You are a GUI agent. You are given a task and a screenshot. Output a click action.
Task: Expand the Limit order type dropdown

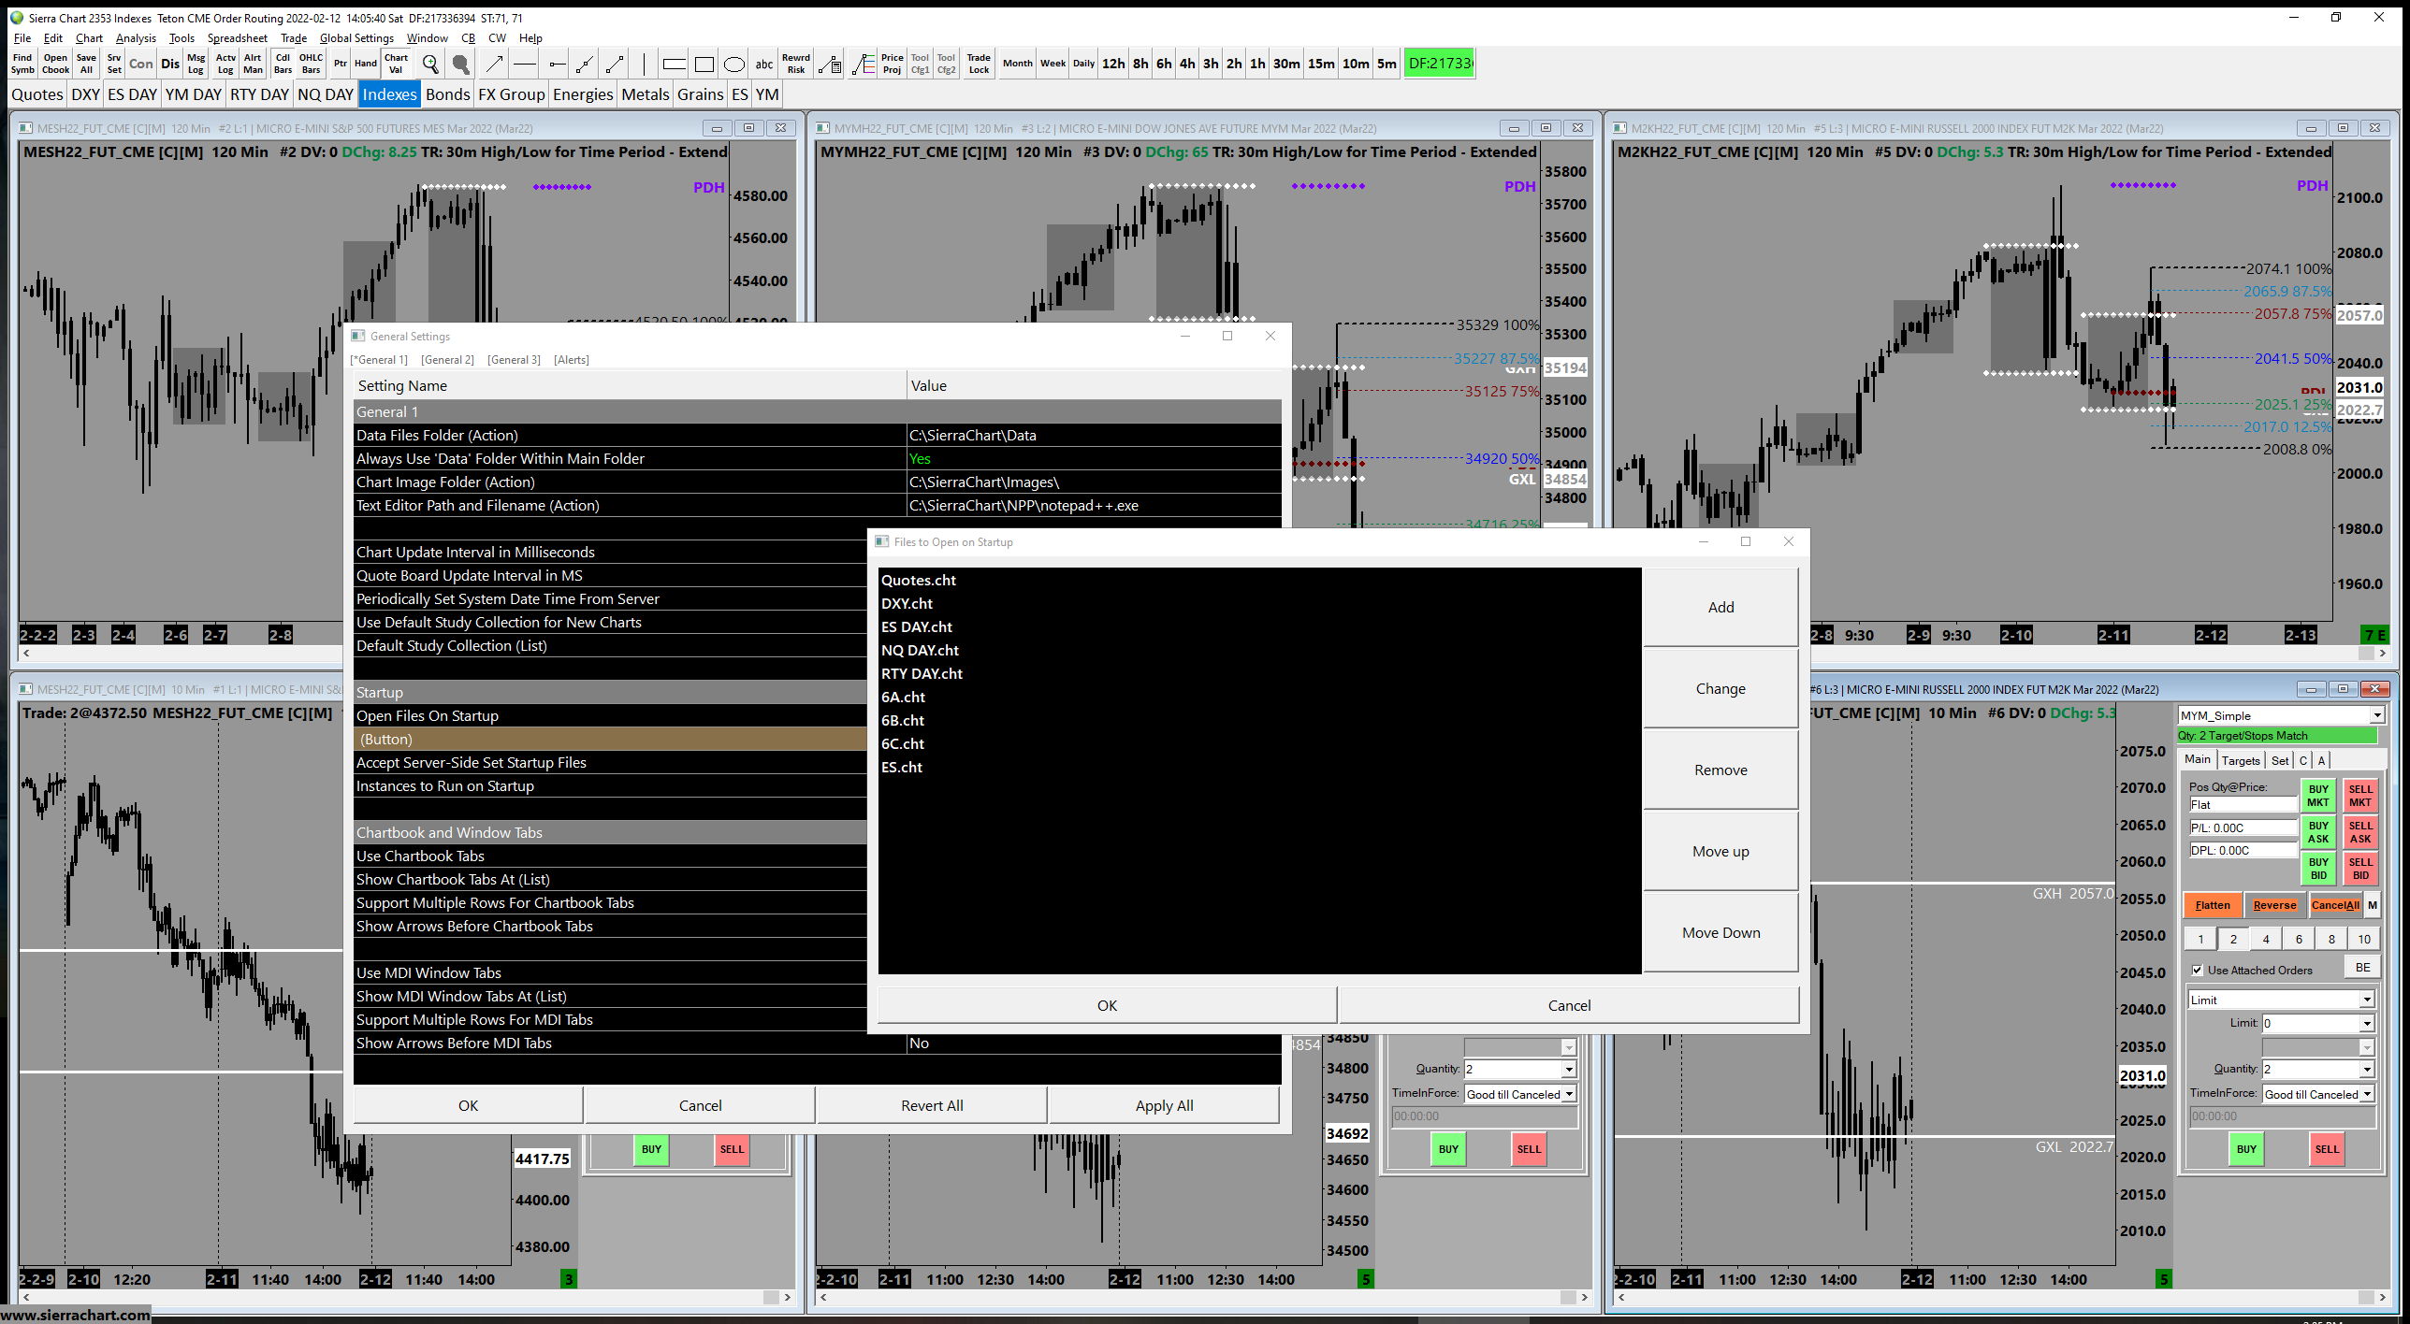click(2366, 1000)
